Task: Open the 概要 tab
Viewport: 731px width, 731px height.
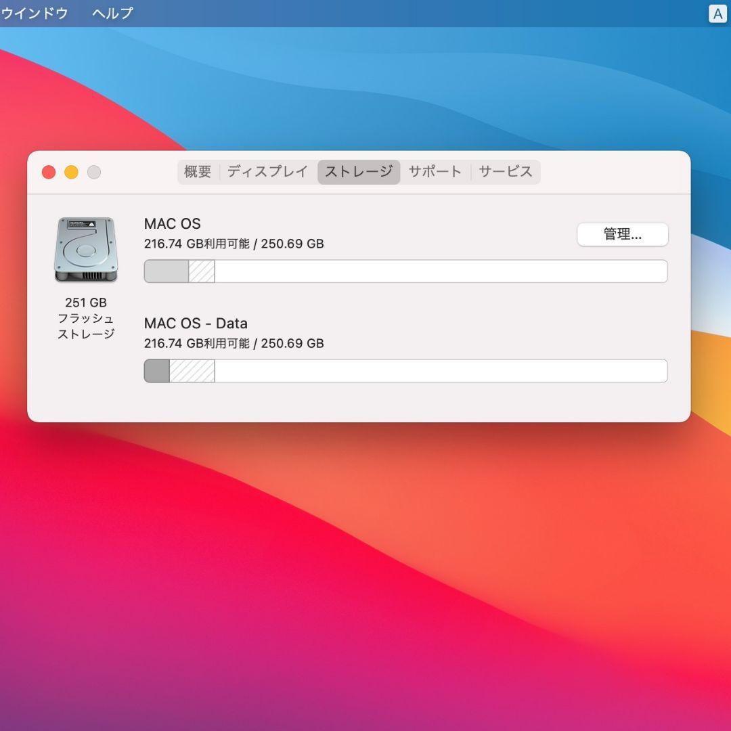Action: click(197, 172)
